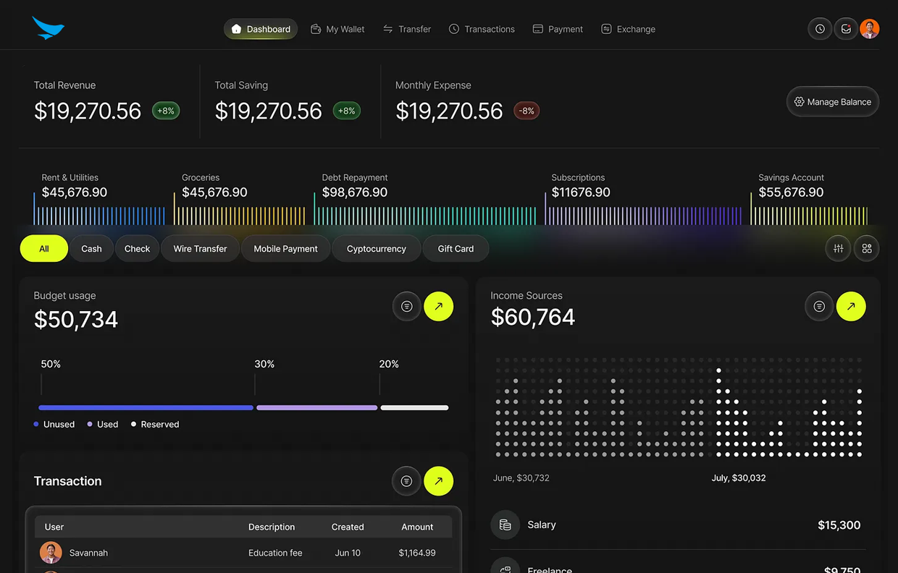Viewport: 898px width, 573px height.
Task: Toggle the Wire Transfer filter
Action: tap(200, 248)
